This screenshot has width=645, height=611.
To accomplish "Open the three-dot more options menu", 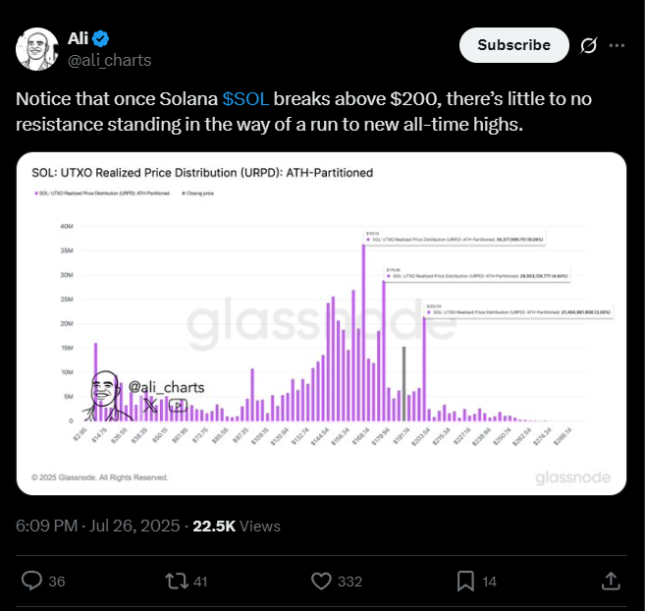I will pos(617,45).
